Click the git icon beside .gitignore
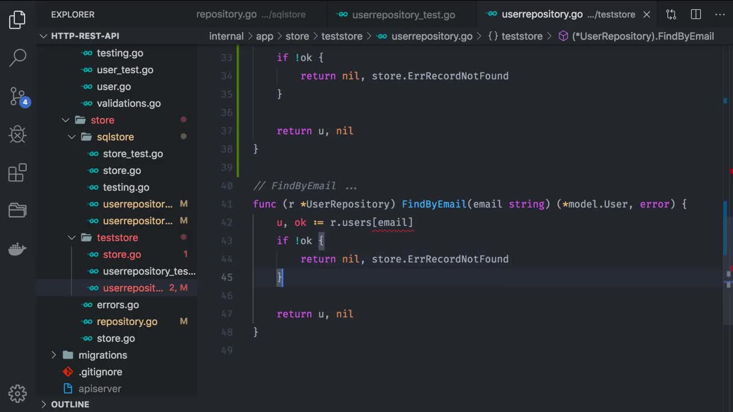Screen dimensions: 733x412 68,372
